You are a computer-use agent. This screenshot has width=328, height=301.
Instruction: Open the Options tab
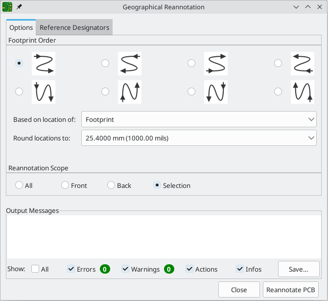pyautogui.click(x=21, y=28)
